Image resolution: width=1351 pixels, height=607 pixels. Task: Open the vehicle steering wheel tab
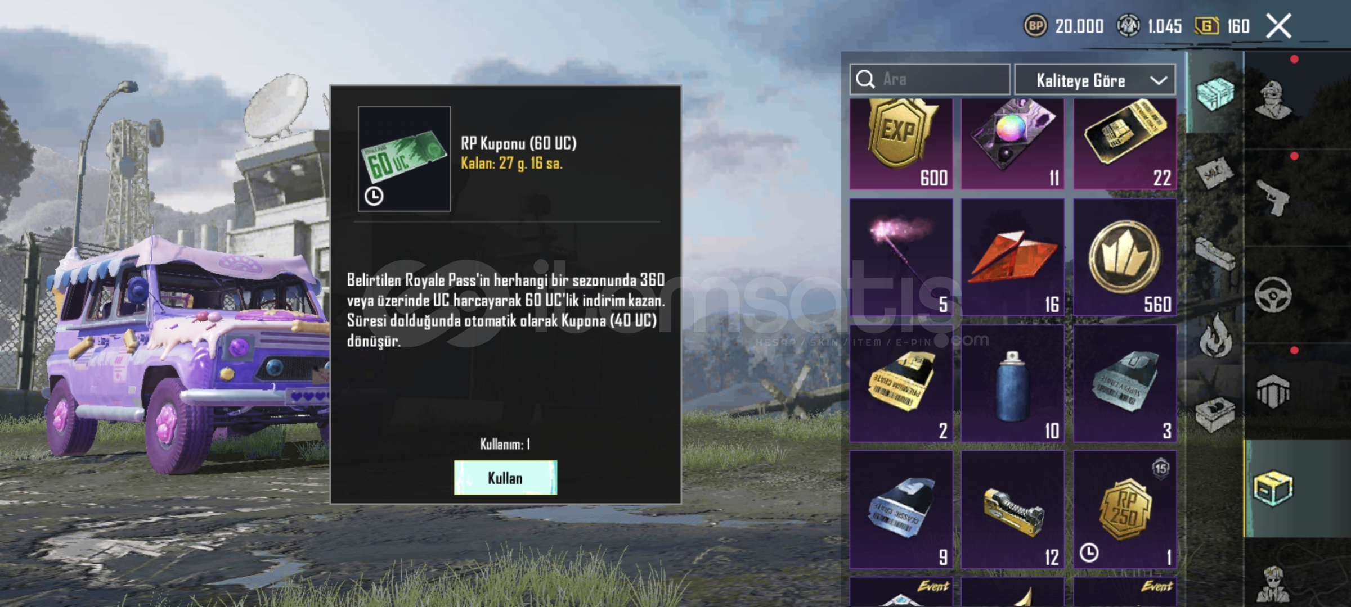[x=1273, y=295]
